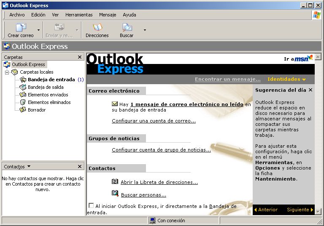This screenshot has width=324, height=226.
Task: Click the Elementos enviados folder icon
Action: [x=23, y=95]
